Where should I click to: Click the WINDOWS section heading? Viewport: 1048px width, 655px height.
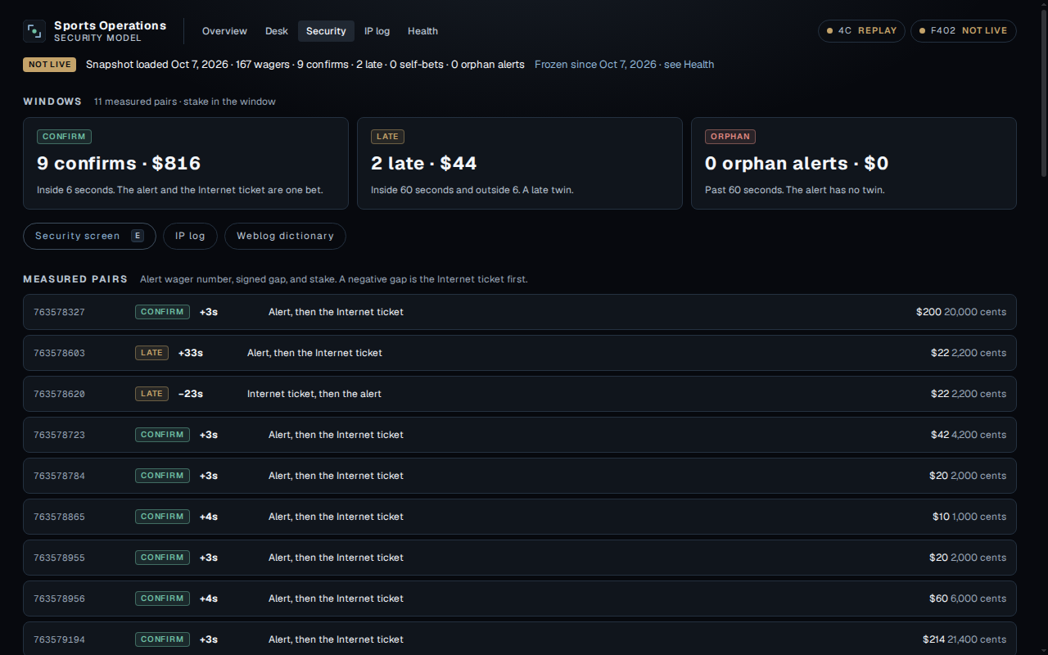[x=52, y=102]
